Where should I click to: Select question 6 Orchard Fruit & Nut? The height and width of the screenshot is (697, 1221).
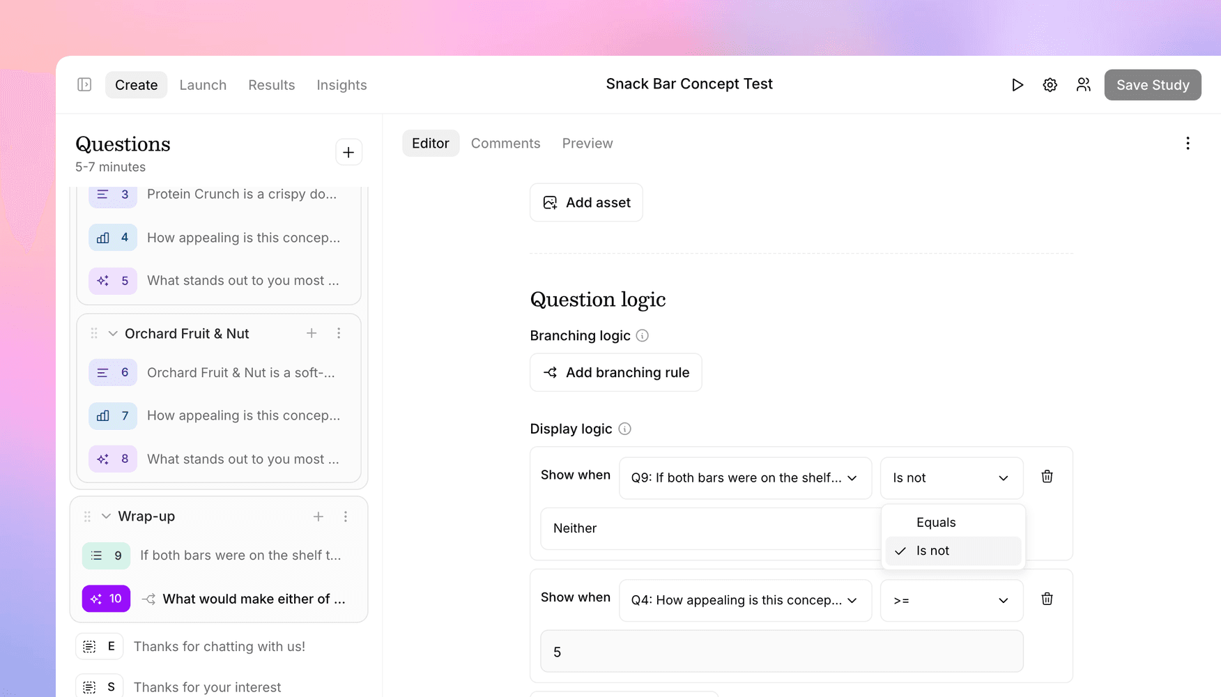pyautogui.click(x=219, y=373)
